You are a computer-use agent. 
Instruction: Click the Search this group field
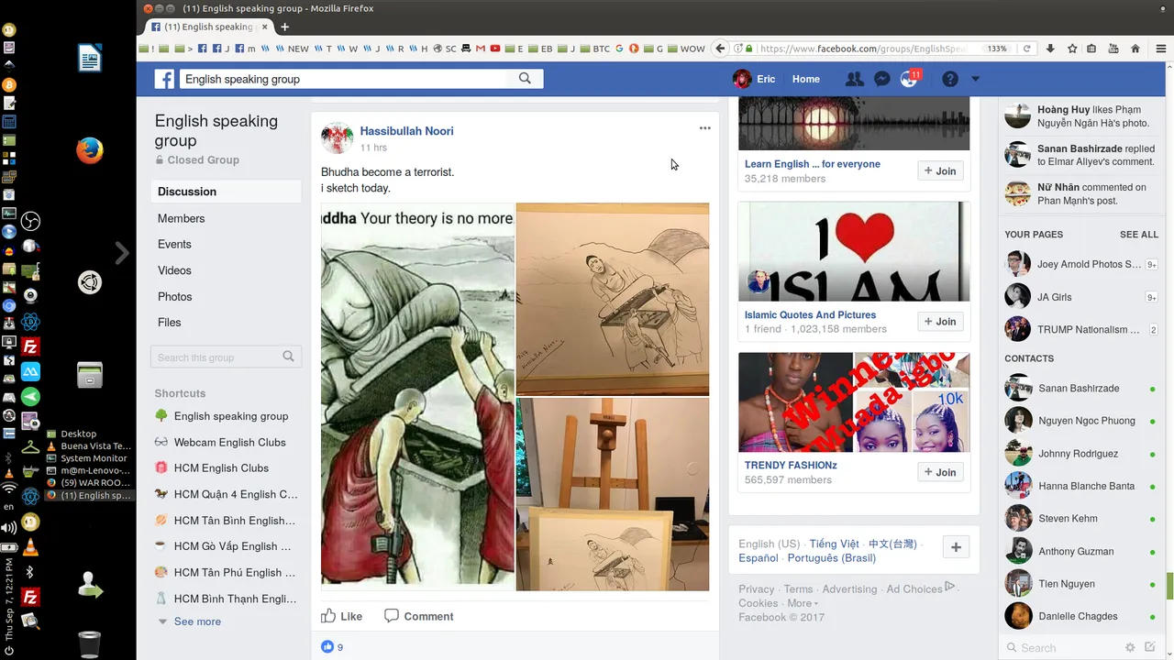[226, 357]
